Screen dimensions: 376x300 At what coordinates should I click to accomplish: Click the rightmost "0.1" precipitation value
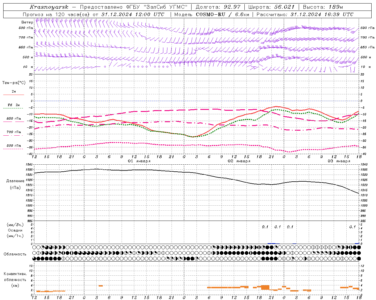coord(352,227)
